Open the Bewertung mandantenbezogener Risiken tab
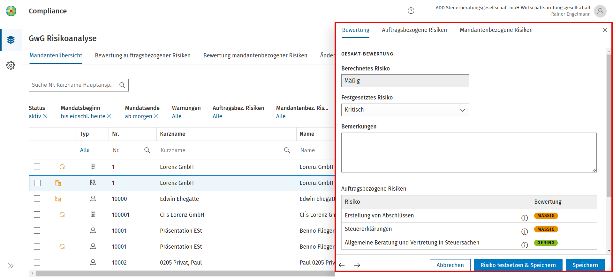Image resolution: width=613 pixels, height=277 pixels. click(255, 55)
